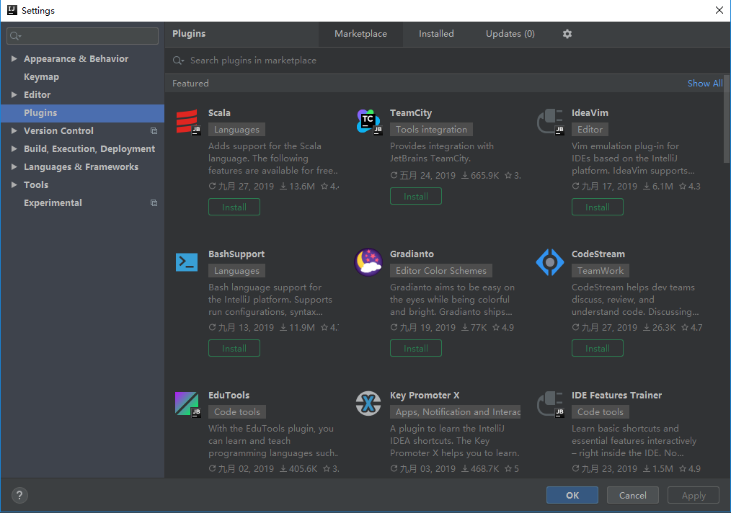Click the IntelliJ logo in title bar

click(12, 10)
